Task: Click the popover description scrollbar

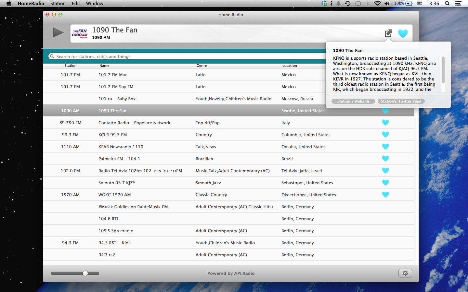Action: [443, 70]
